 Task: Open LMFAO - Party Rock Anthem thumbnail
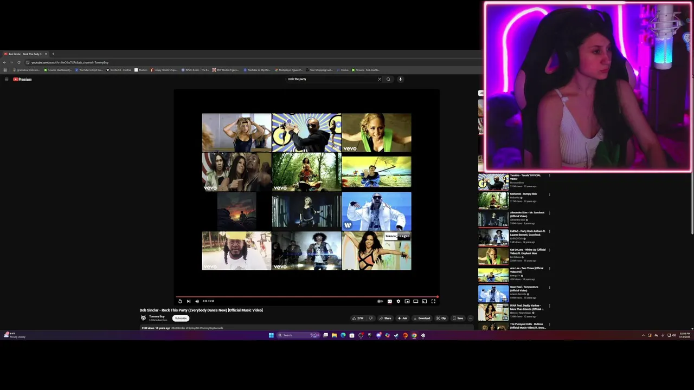[x=493, y=238]
